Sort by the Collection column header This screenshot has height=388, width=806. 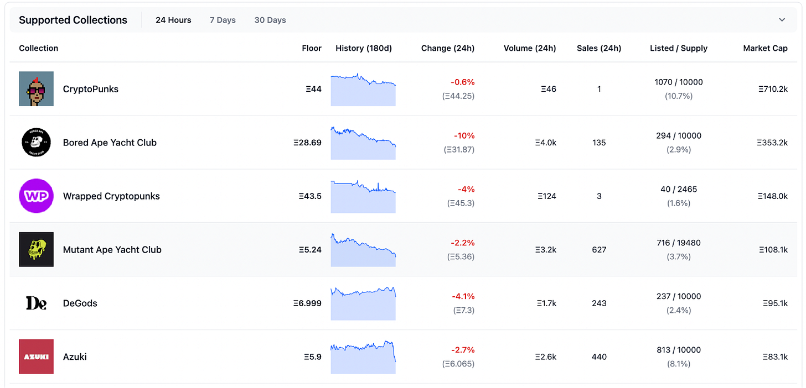coord(39,48)
